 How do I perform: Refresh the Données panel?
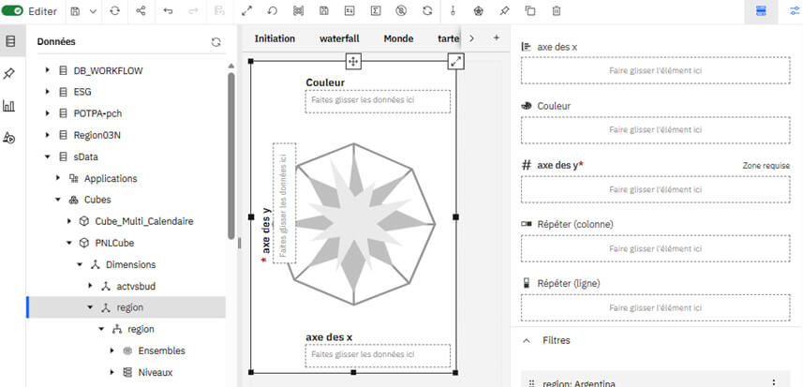(x=216, y=42)
